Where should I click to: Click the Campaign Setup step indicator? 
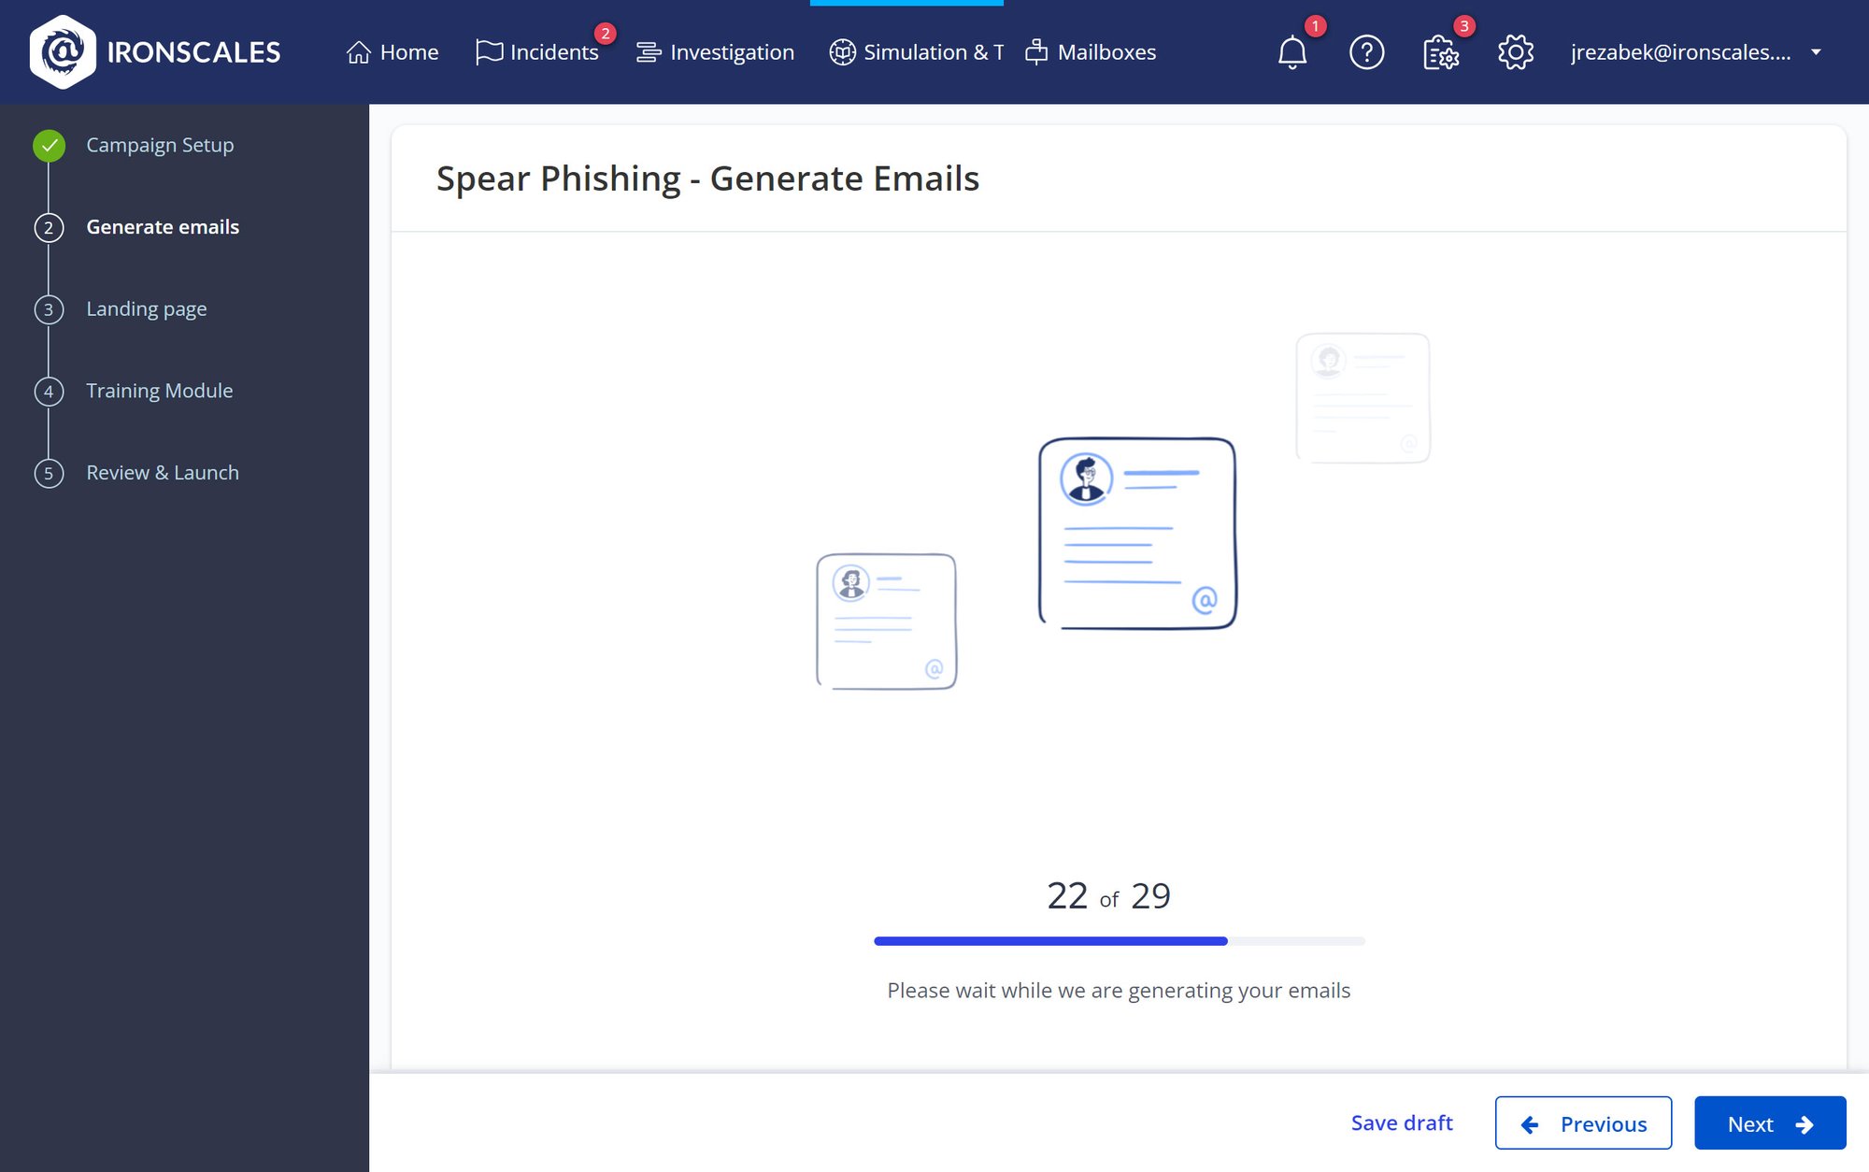(x=48, y=145)
